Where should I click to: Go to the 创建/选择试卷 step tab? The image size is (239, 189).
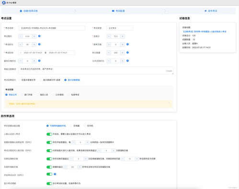coord(29,11)
